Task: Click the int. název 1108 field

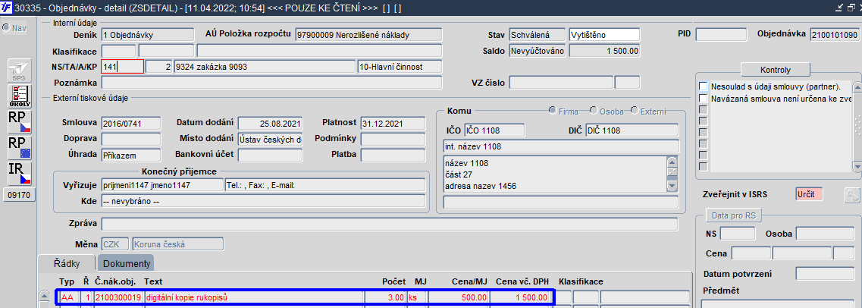Action: pyautogui.click(x=561, y=147)
